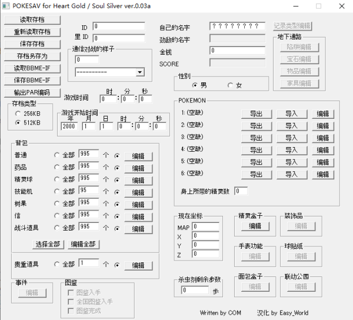Click 普通 item count field
This screenshot has height=320, width=353.
(89, 154)
